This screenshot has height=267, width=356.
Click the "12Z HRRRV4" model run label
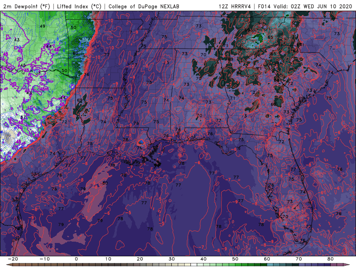(x=235, y=7)
